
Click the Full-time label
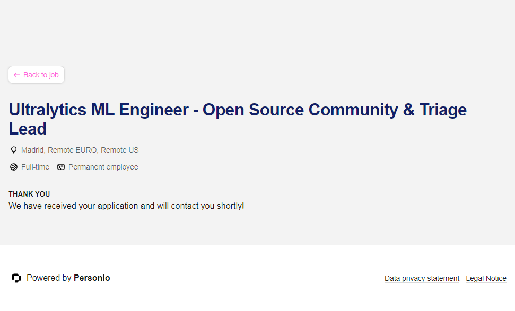(x=35, y=167)
